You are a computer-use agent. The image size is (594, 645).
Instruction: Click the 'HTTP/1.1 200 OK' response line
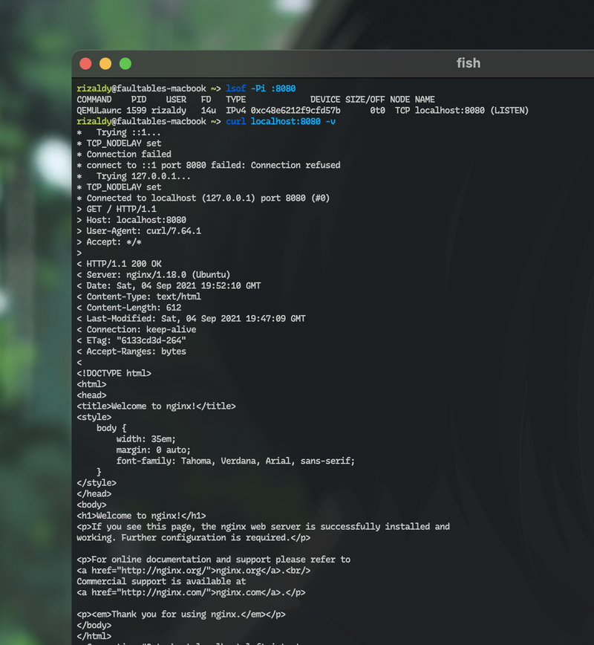tap(120, 264)
